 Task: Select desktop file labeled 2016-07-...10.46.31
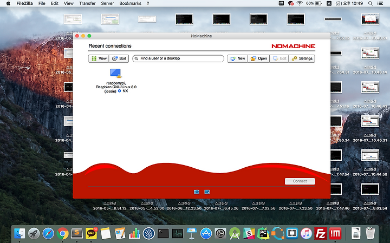(x=370, y=121)
